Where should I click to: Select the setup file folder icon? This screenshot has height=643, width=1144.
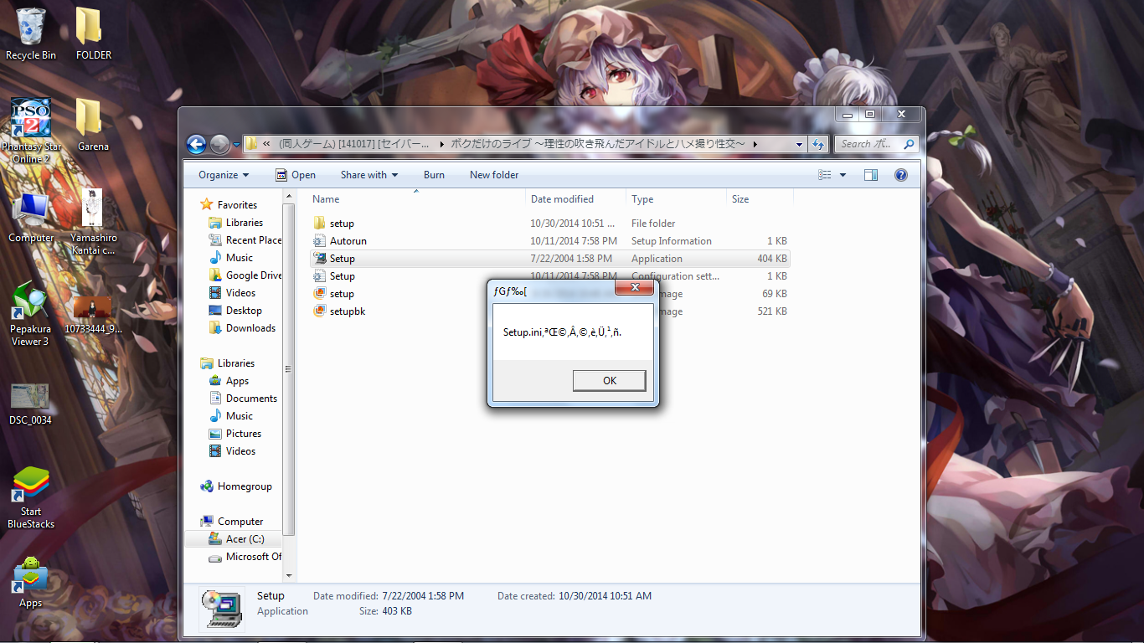point(319,224)
